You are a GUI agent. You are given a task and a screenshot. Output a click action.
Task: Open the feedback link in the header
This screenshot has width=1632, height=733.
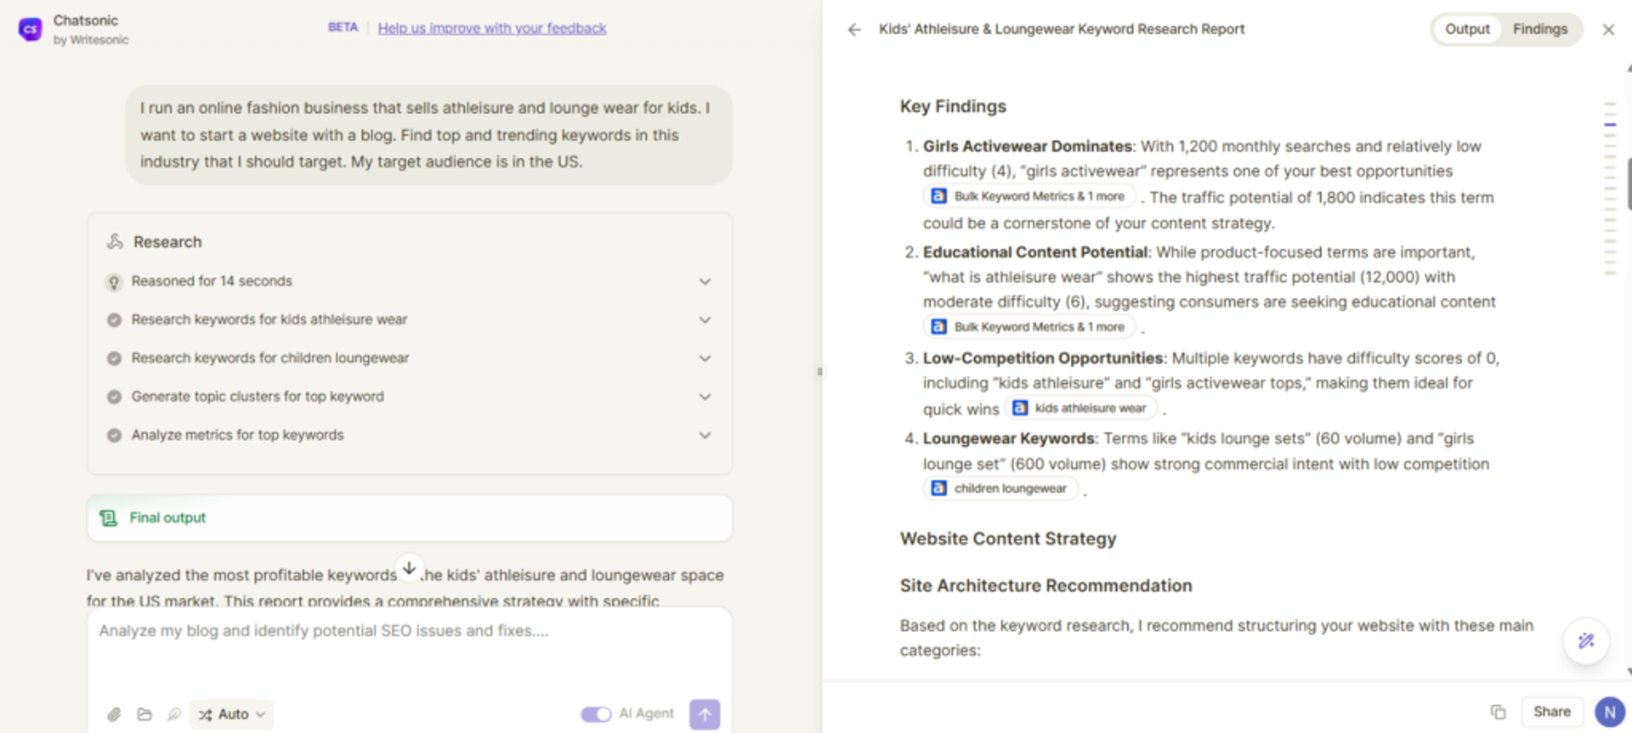tap(492, 28)
